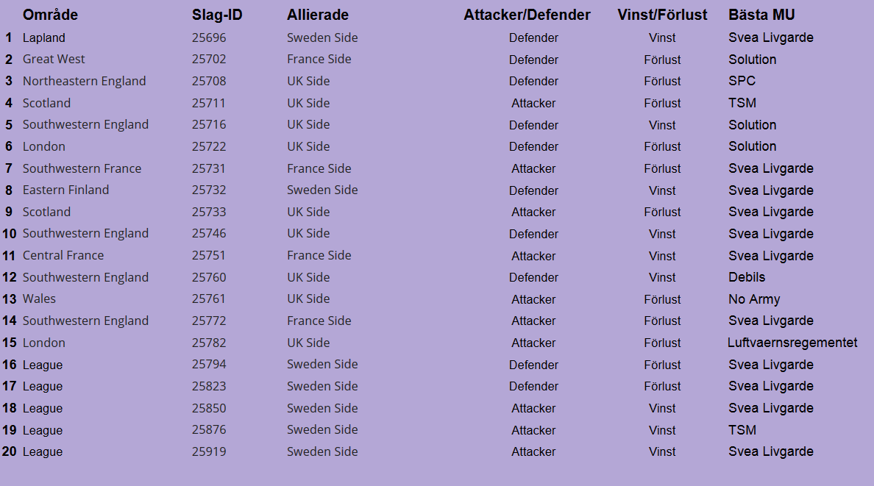Click the Område column header
This screenshot has width=874, height=486.
pyautogui.click(x=50, y=15)
